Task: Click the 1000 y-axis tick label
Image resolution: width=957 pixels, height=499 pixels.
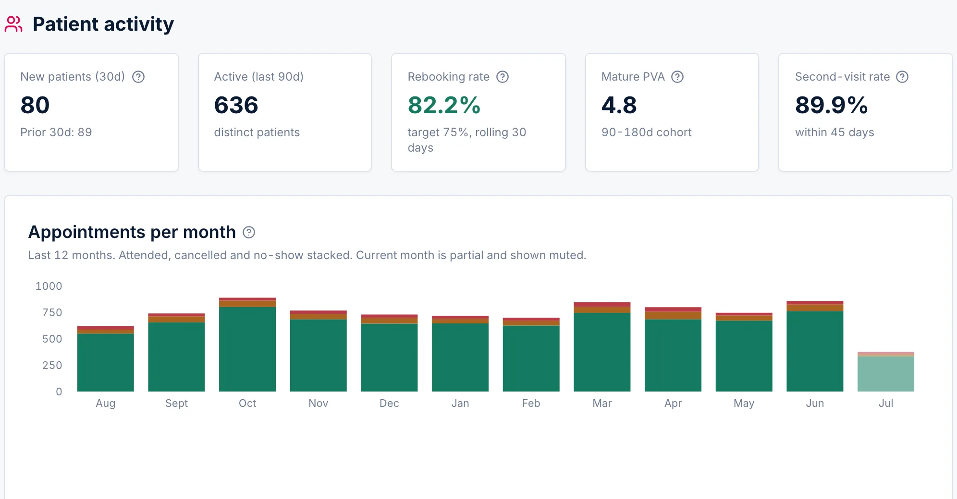Action: coord(49,286)
